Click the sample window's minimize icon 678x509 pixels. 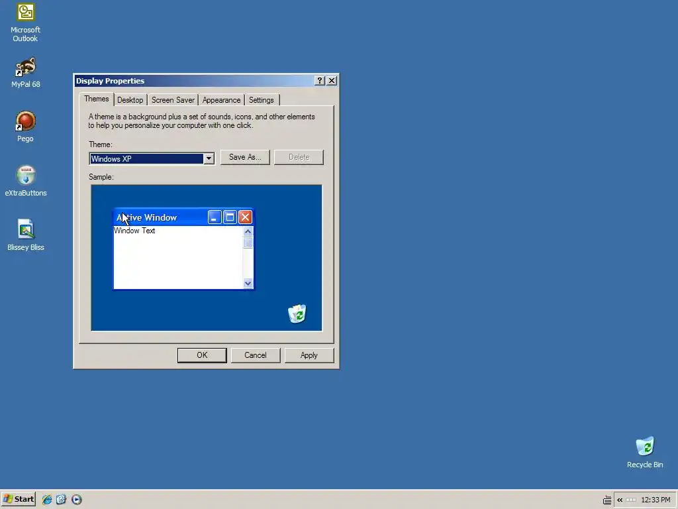coord(215,217)
